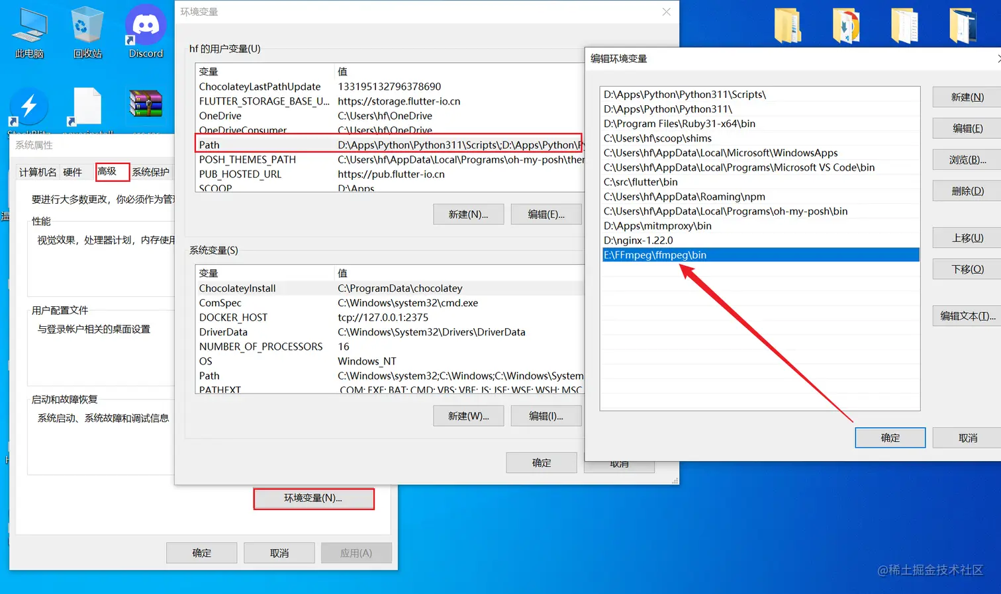Switch to the 计算机名 tab
1001x594 pixels.
pos(38,172)
